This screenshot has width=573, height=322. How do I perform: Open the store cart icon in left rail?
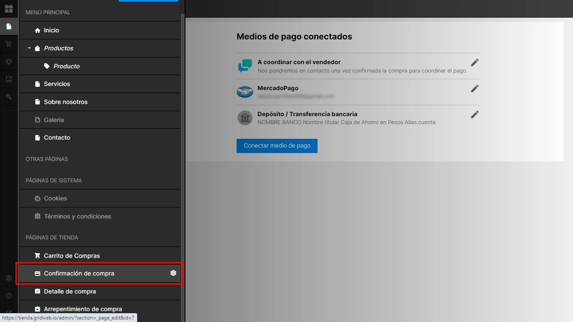(x=9, y=44)
